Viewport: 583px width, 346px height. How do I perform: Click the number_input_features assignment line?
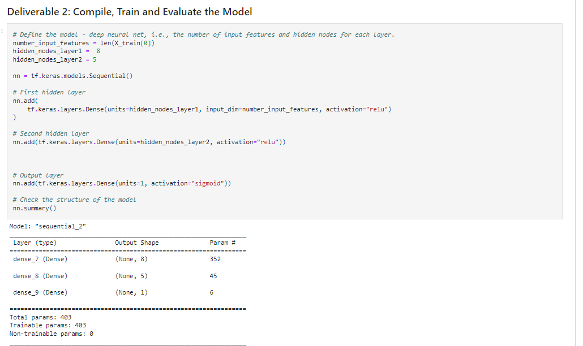(x=84, y=43)
